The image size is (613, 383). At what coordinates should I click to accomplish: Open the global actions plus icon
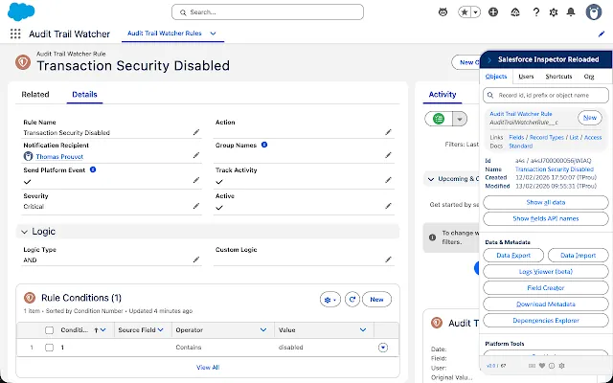493,12
